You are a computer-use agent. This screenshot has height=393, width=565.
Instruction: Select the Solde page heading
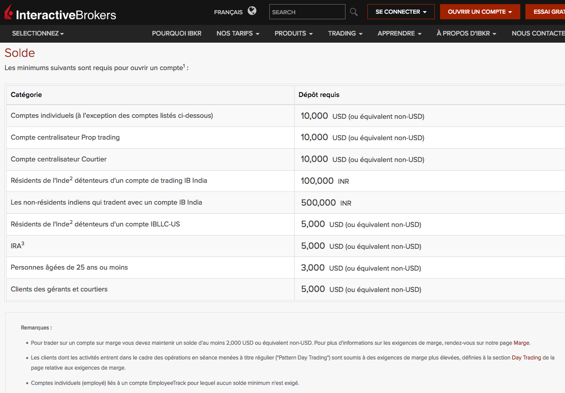pyautogui.click(x=20, y=53)
